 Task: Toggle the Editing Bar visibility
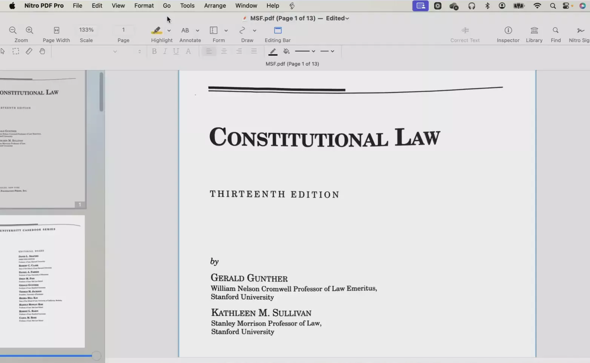pos(278,30)
